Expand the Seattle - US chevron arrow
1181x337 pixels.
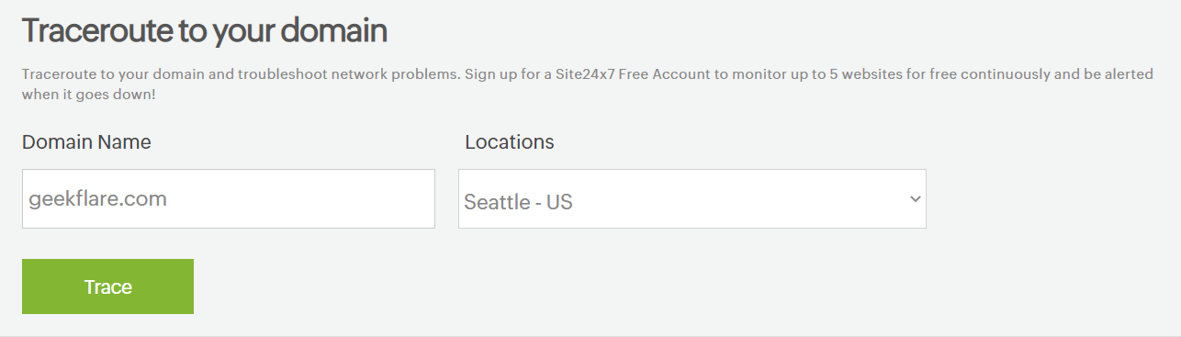pyautogui.click(x=915, y=198)
